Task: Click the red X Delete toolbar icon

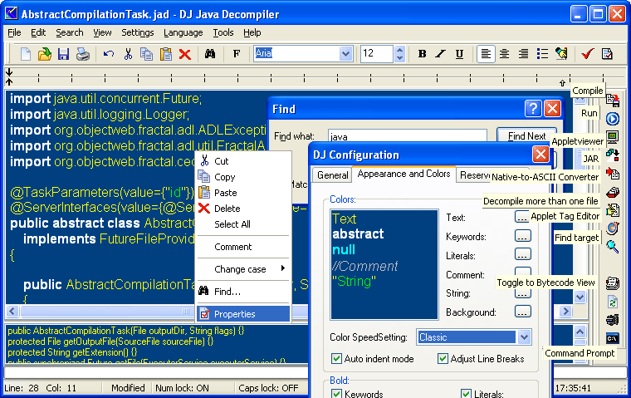Action: click(184, 53)
